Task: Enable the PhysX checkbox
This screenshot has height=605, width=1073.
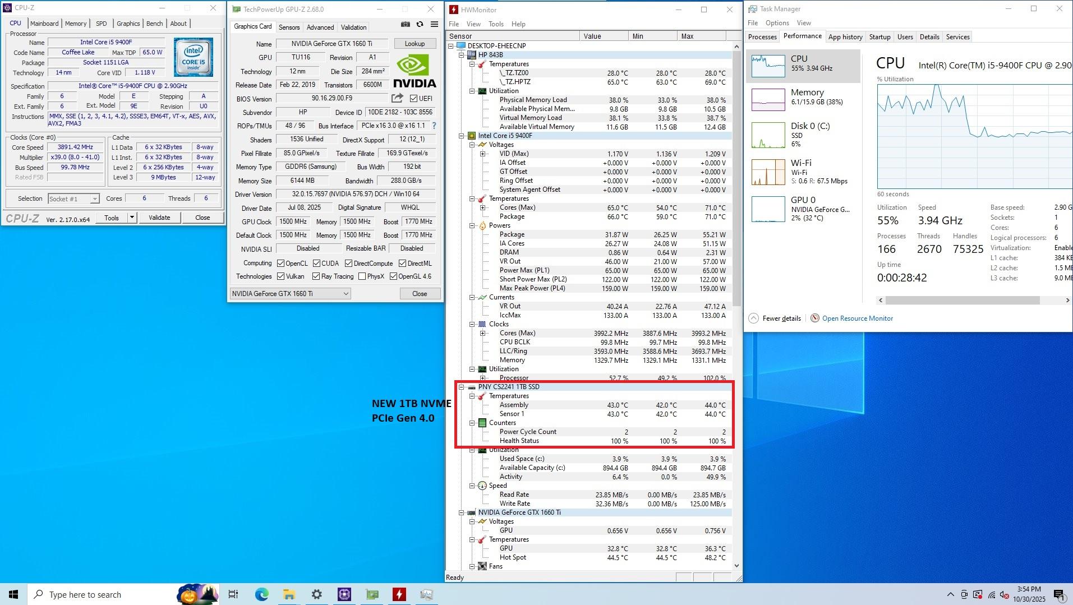Action: [x=362, y=276]
